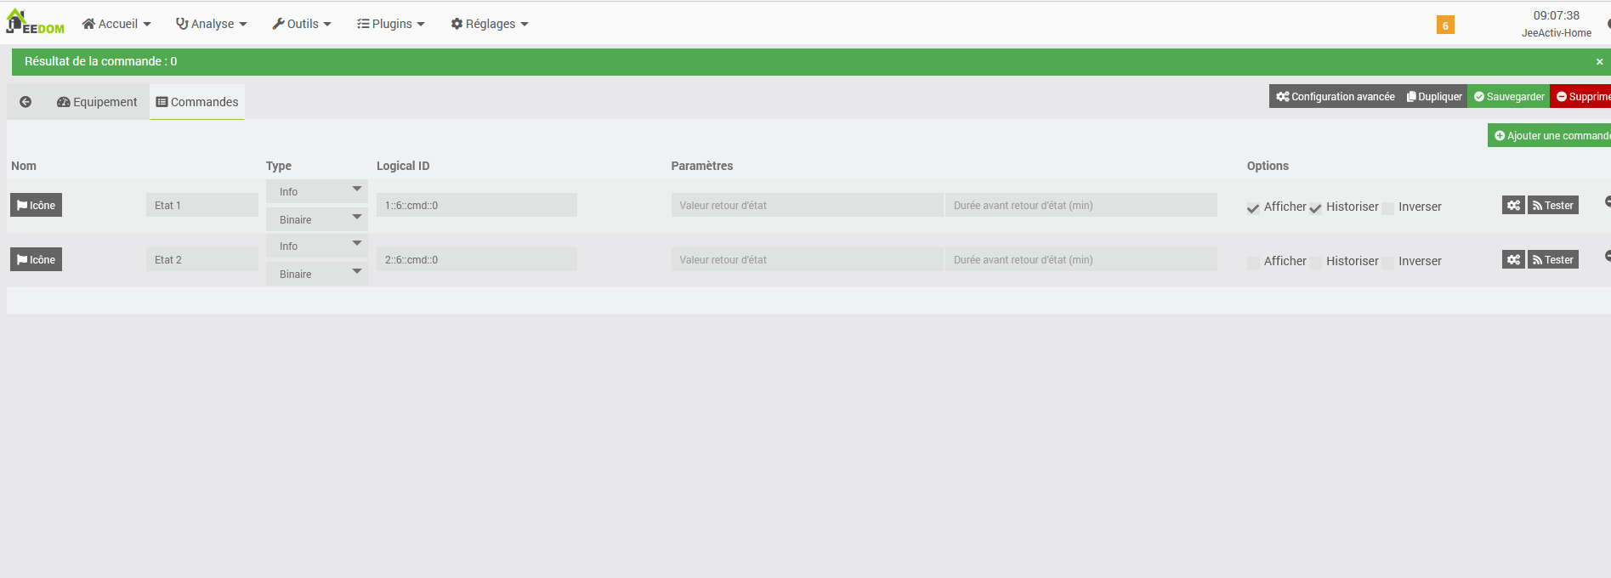Image resolution: width=1611 pixels, height=578 pixels.
Task: Edit Logical ID field 2::6::cmd::0
Action: point(477,259)
